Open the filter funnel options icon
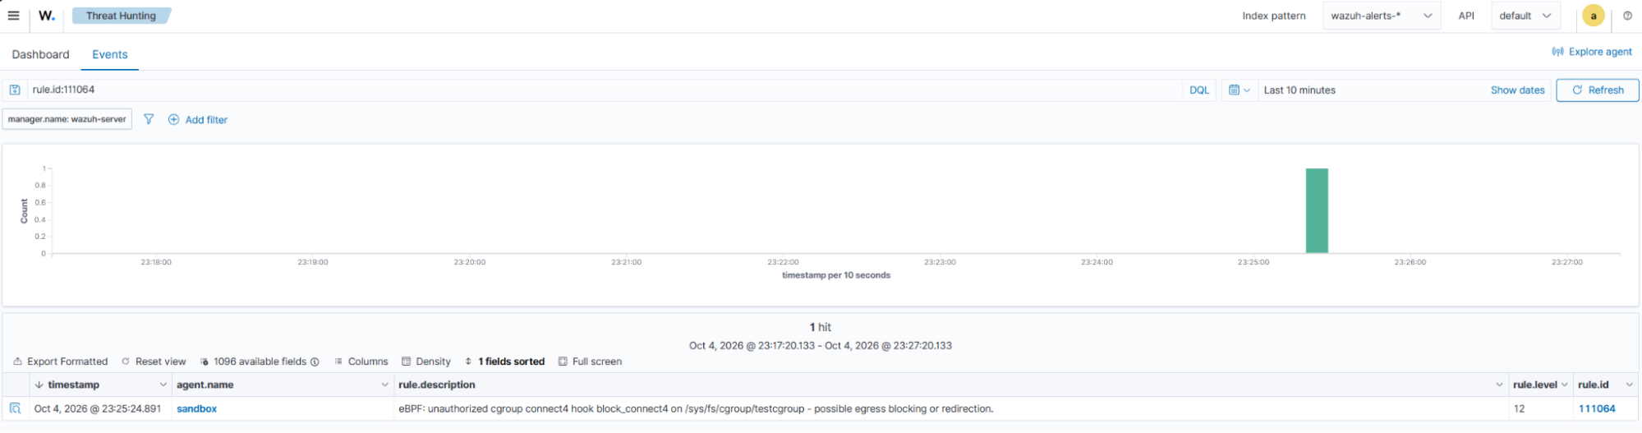The height and width of the screenshot is (433, 1642). 149,119
